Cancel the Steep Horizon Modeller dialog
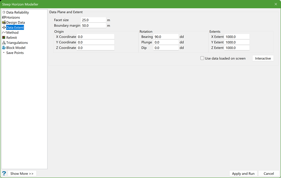The height and width of the screenshot is (178, 281). [269, 173]
